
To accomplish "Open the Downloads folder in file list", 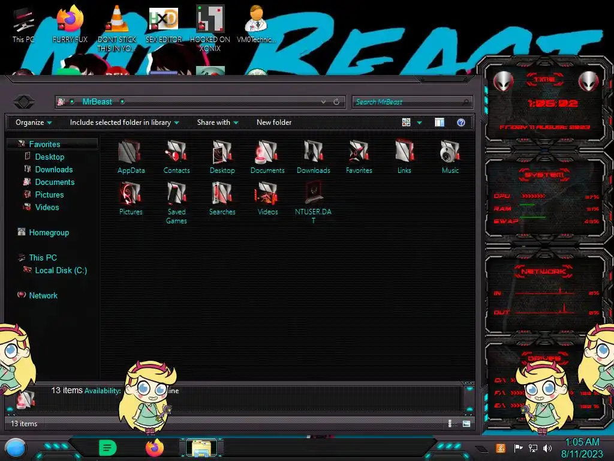I will 313,158.
